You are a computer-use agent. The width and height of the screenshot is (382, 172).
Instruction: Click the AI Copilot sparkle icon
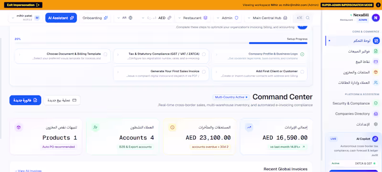(375, 139)
